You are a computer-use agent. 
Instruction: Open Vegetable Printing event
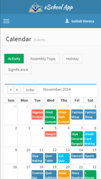pyautogui.click(x=37, y=115)
